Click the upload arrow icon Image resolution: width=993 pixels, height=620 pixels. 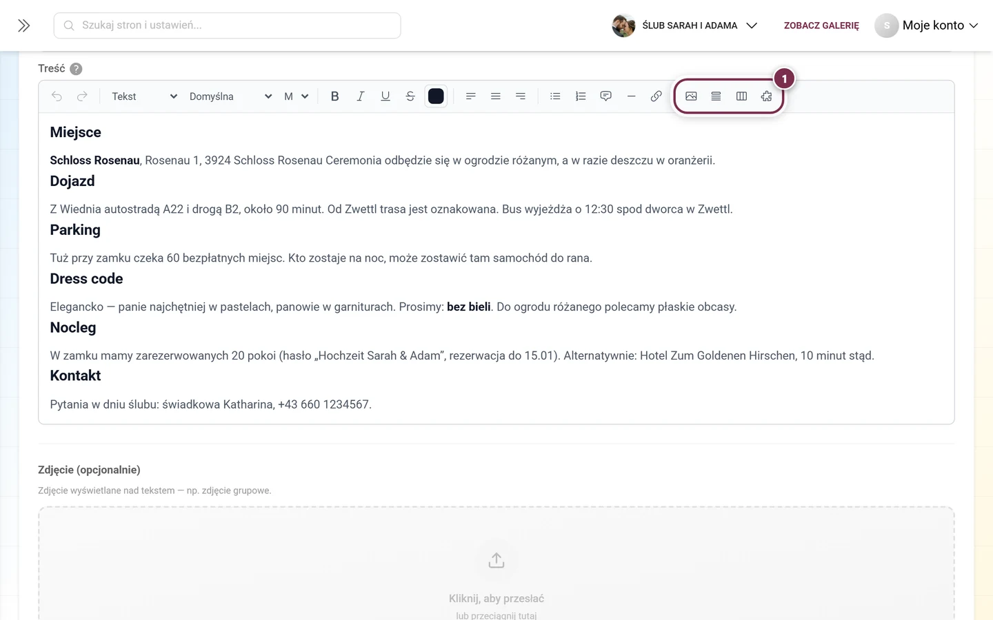pyautogui.click(x=496, y=561)
